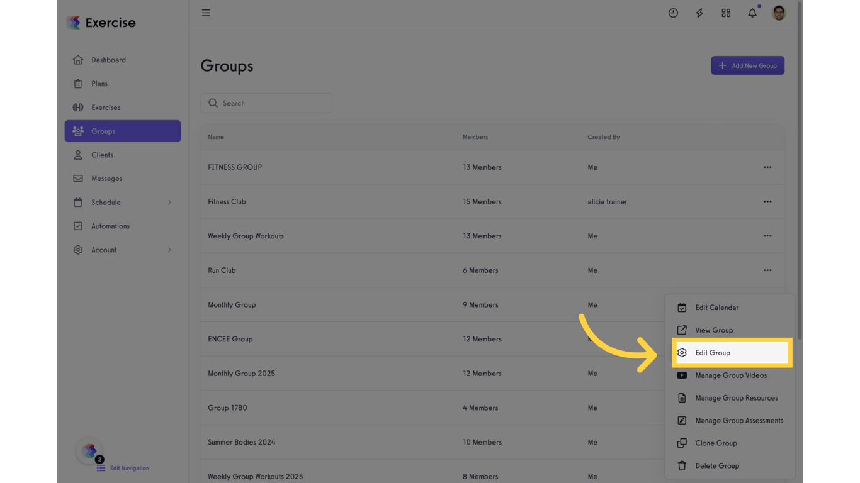Open the Edit Navigation link
The height and width of the screenshot is (483, 860).
129,468
